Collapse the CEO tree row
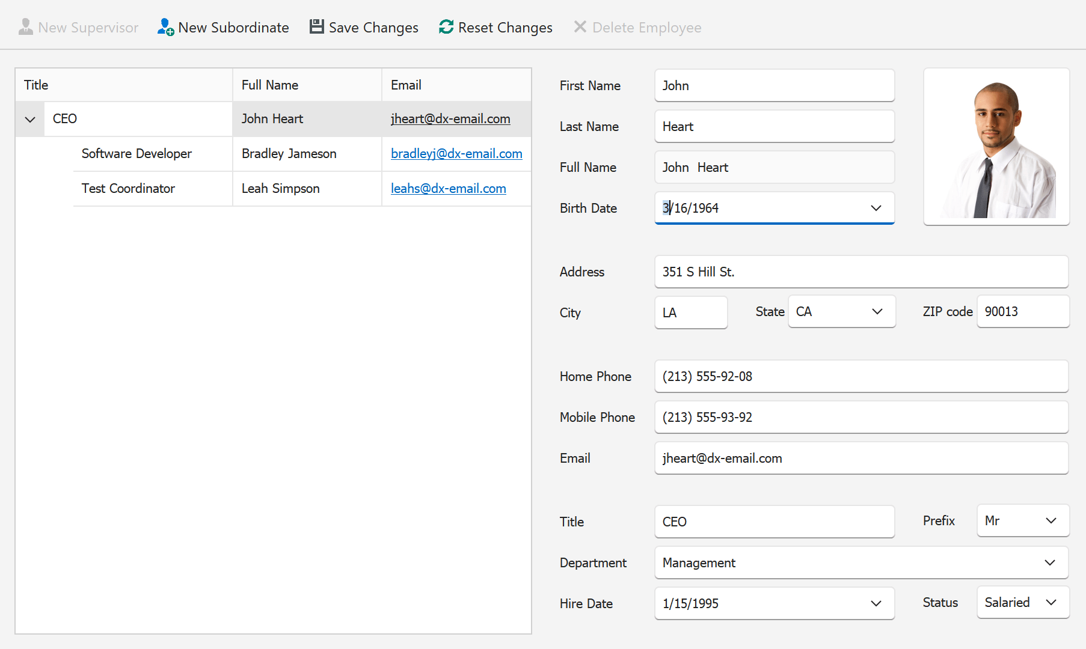 [29, 119]
